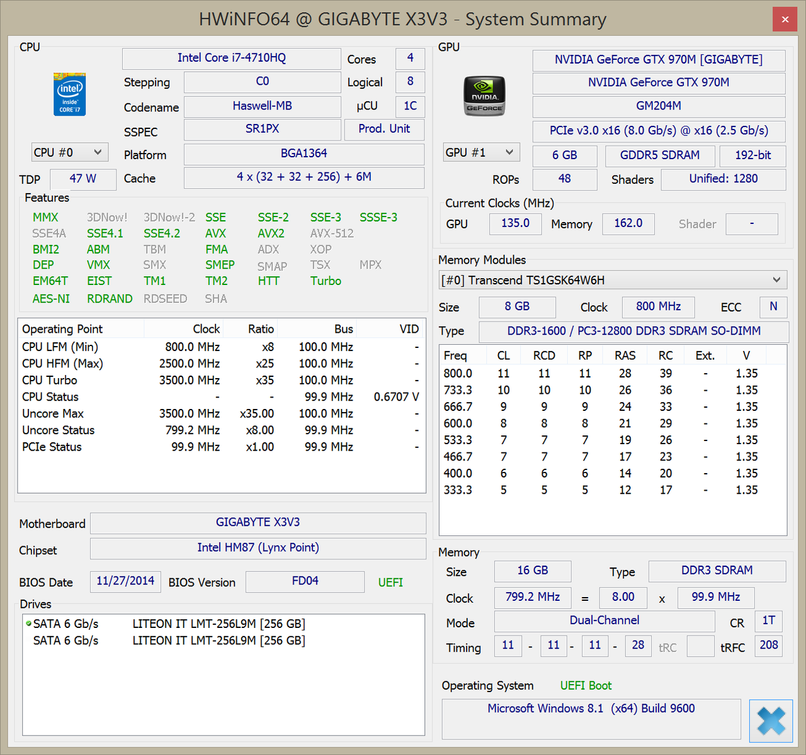Screen dimensions: 806x755
Task: Click the tRFC 208 field
Action: tap(768, 646)
